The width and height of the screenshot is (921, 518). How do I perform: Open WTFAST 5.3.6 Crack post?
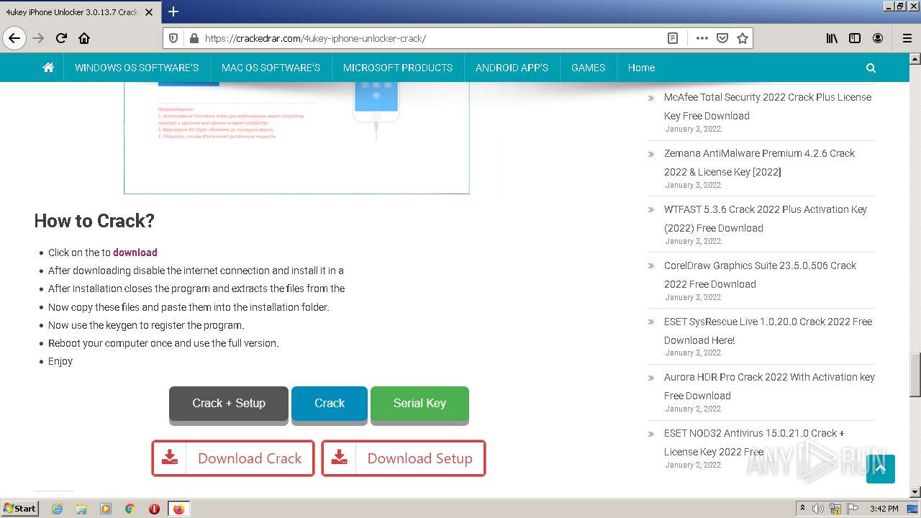(766, 219)
